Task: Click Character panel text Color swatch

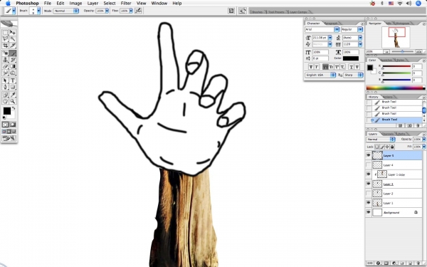Action: click(351, 58)
